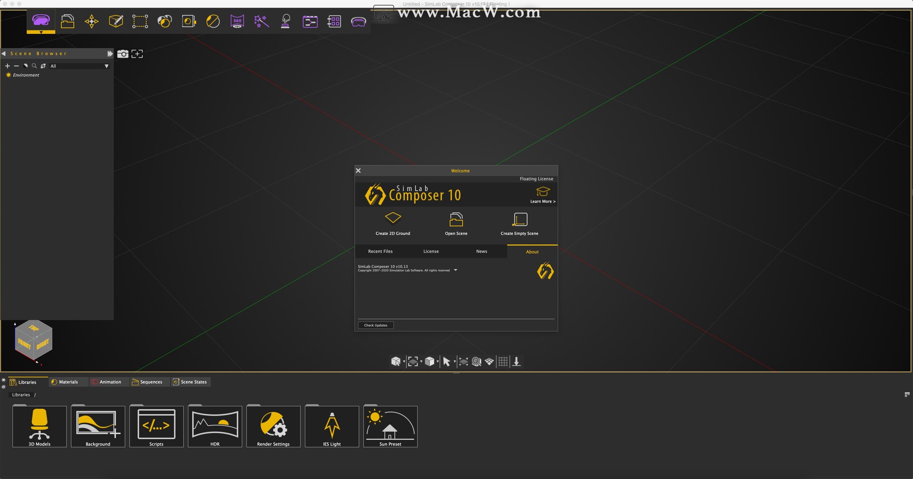Viewport: 913px width, 479px height.
Task: Select the dashed selection rectangle tool
Action: 140,21
